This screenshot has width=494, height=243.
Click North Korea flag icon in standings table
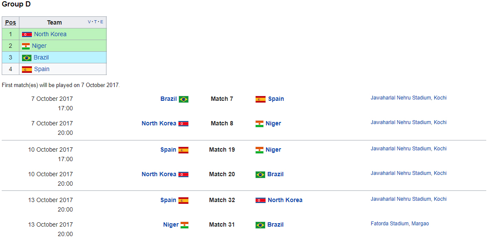coord(27,34)
